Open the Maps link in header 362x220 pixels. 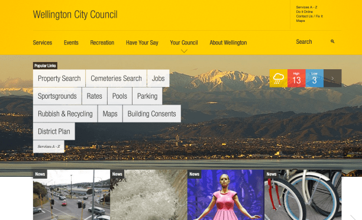[300, 21]
